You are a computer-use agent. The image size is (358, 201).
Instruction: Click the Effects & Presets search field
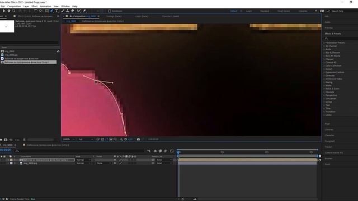(x=341, y=39)
